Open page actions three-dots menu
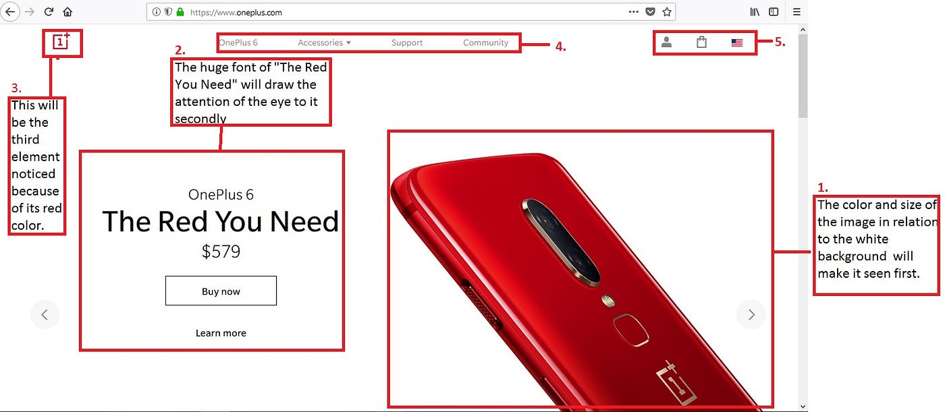The height and width of the screenshot is (412, 945). 633,11
